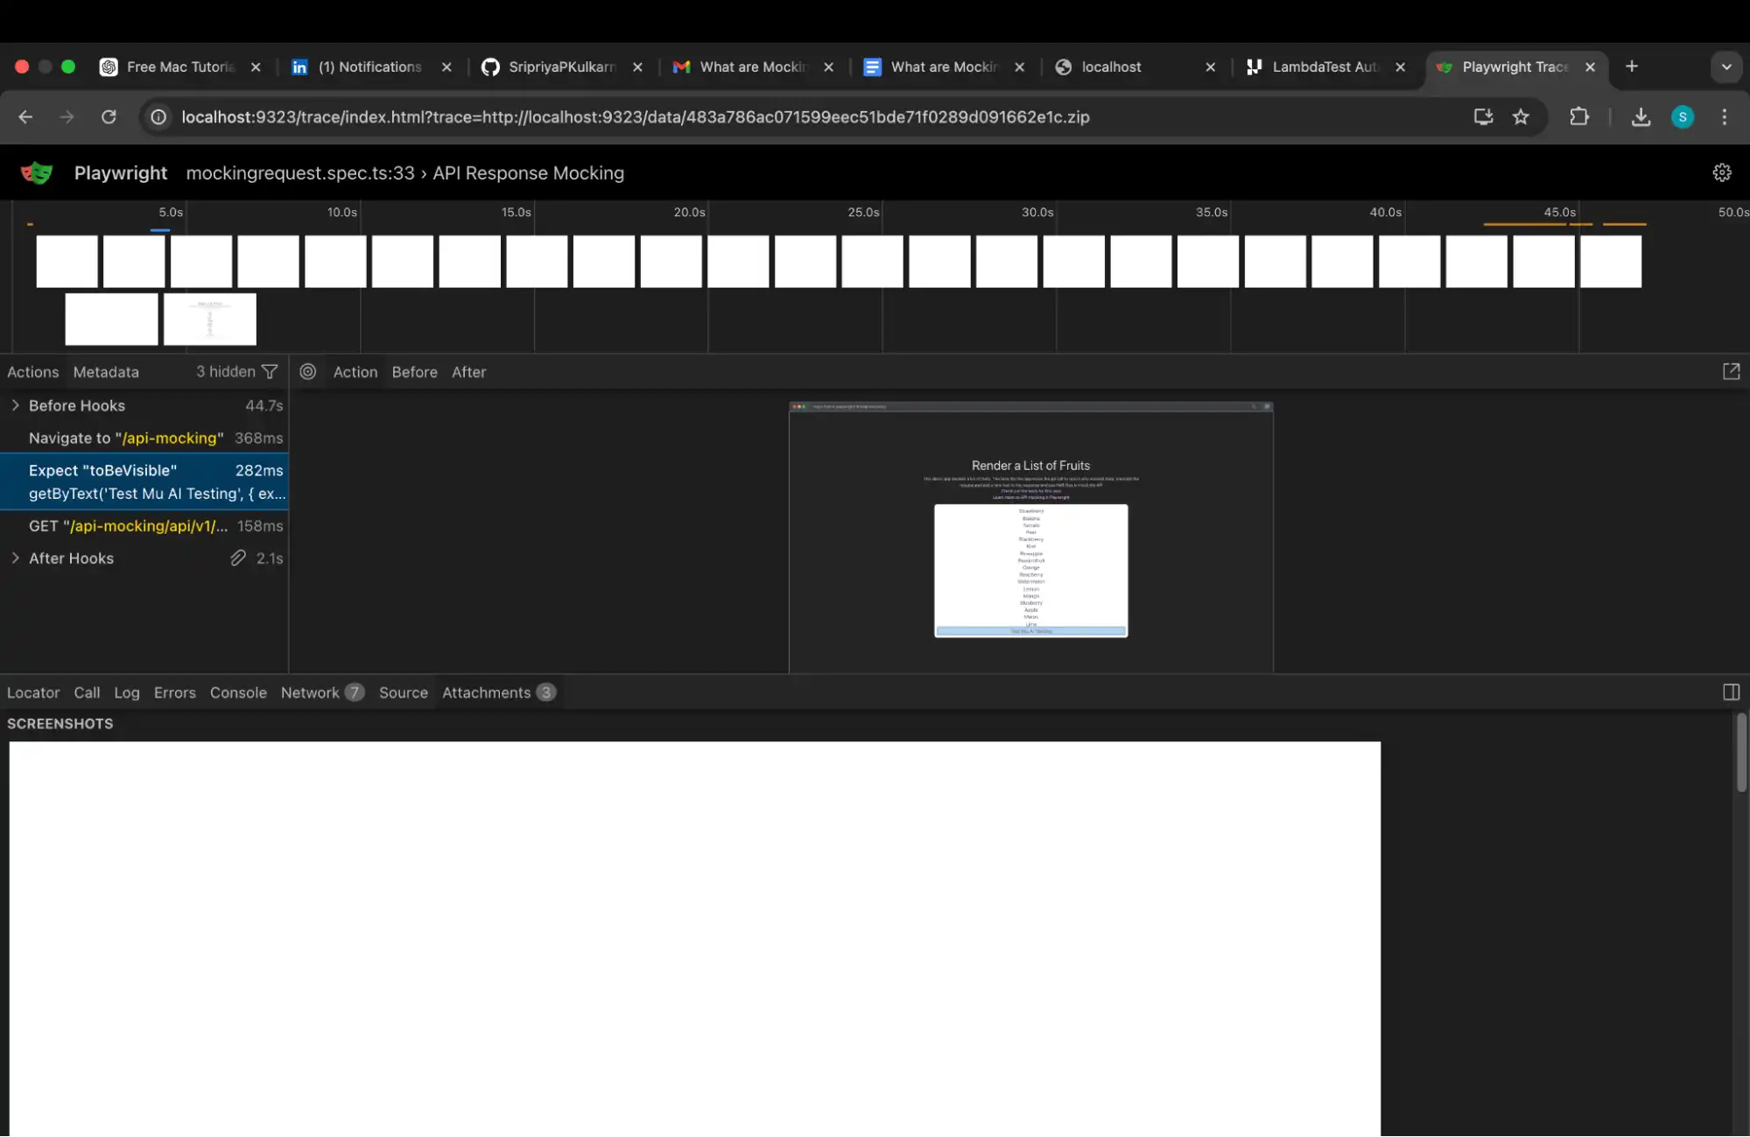Image resolution: width=1750 pixels, height=1137 pixels.
Task: Open the Chrome three-dot menu
Action: point(1724,117)
